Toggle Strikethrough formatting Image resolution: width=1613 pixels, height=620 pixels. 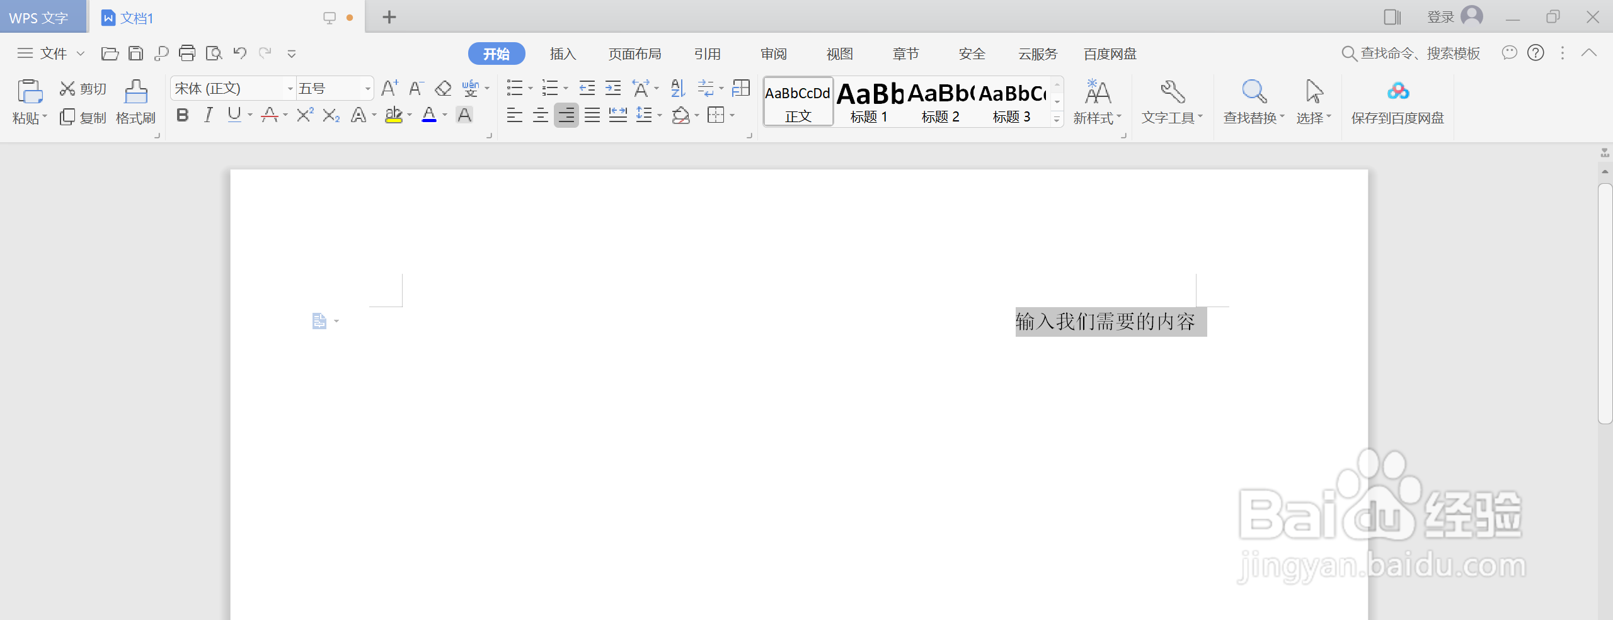click(270, 115)
